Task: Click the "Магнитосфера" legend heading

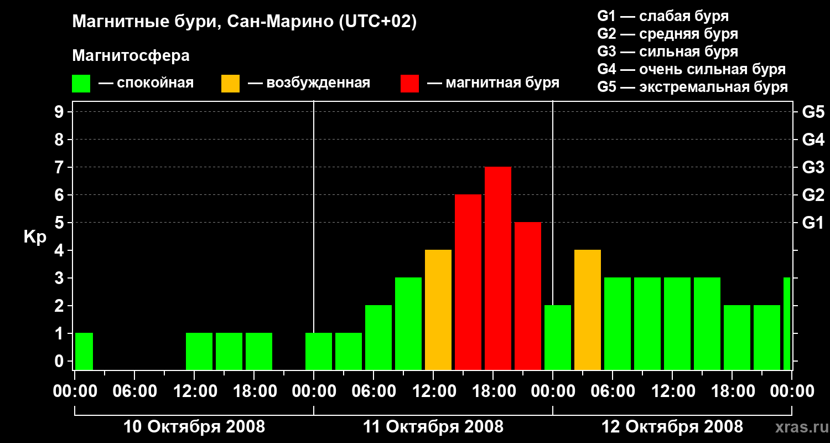Action: click(x=131, y=56)
